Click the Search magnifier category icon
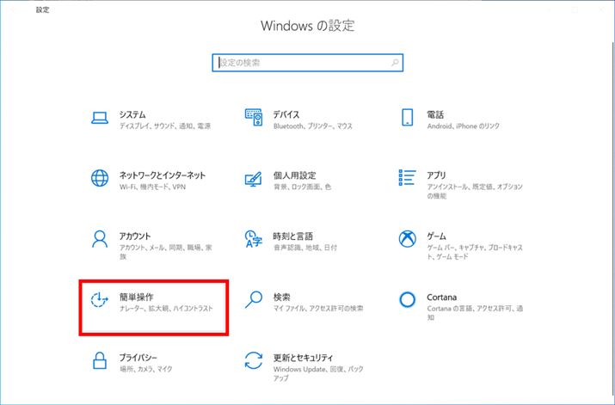This screenshot has height=405, width=615. coord(253,298)
